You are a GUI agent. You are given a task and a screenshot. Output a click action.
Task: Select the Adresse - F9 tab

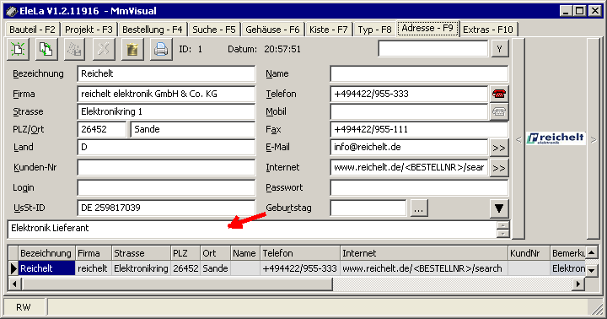(427, 29)
